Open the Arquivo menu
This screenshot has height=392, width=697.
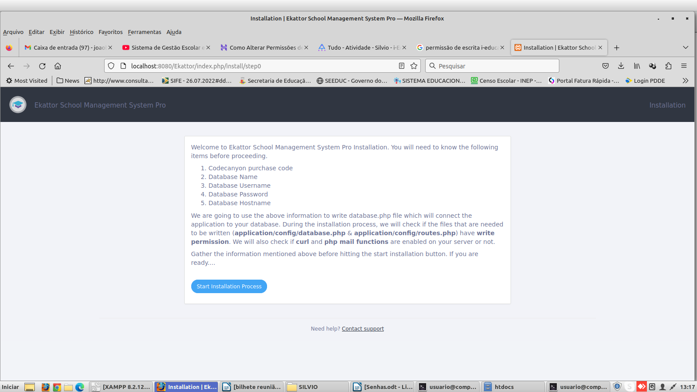13,32
